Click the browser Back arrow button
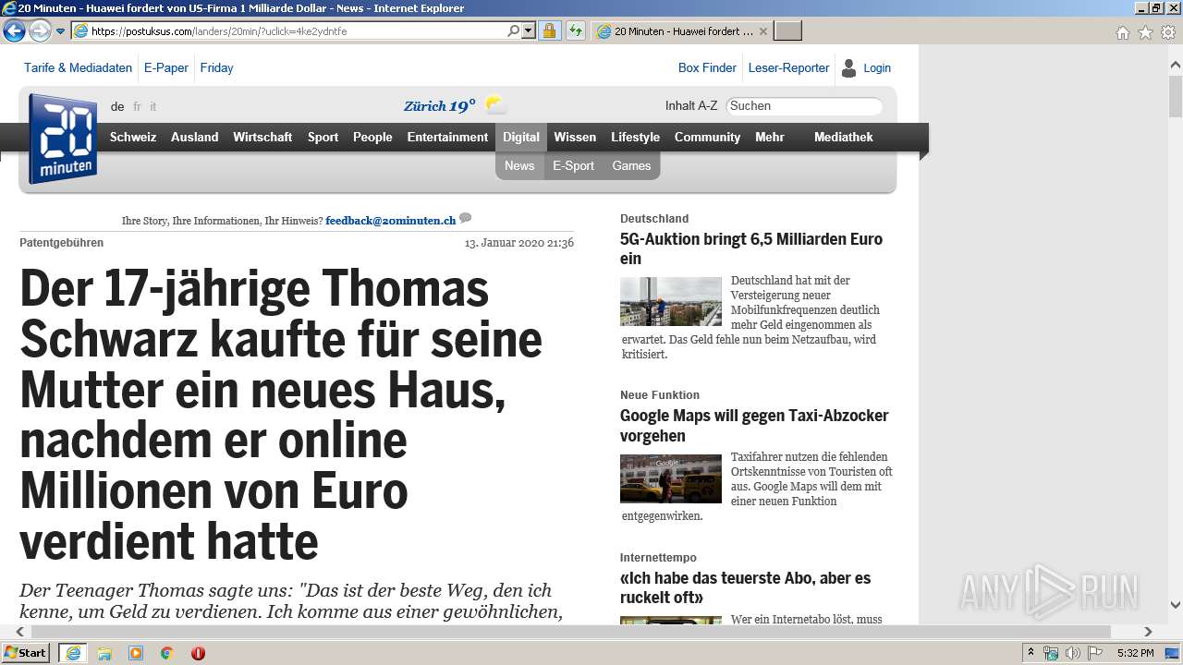The width and height of the screenshot is (1183, 665). click(x=14, y=30)
